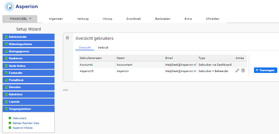Open the Gebruikers link
This screenshot has height=134, width=279.
20,118
